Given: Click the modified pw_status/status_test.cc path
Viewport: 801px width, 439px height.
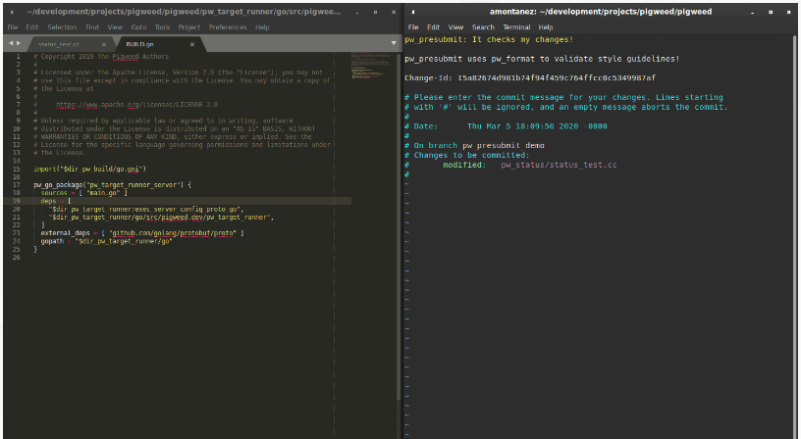Looking at the screenshot, I should 559,166.
